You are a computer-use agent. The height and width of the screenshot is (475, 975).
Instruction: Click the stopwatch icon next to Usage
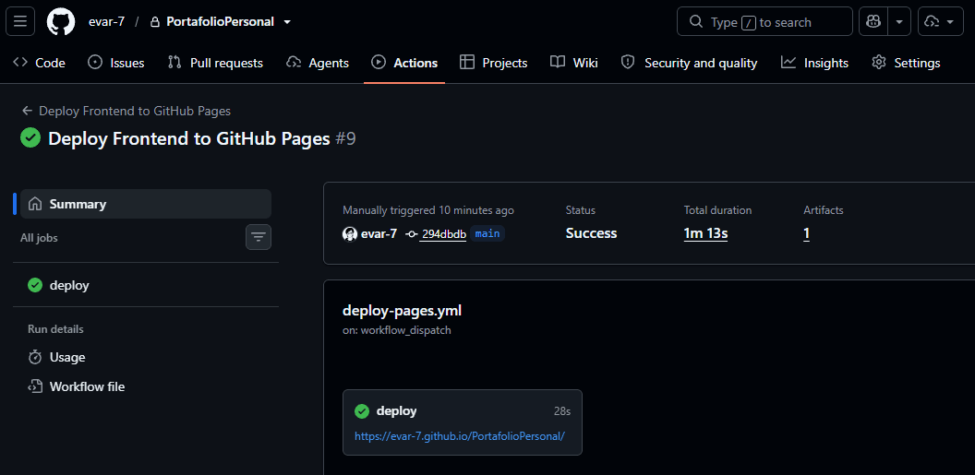(35, 357)
